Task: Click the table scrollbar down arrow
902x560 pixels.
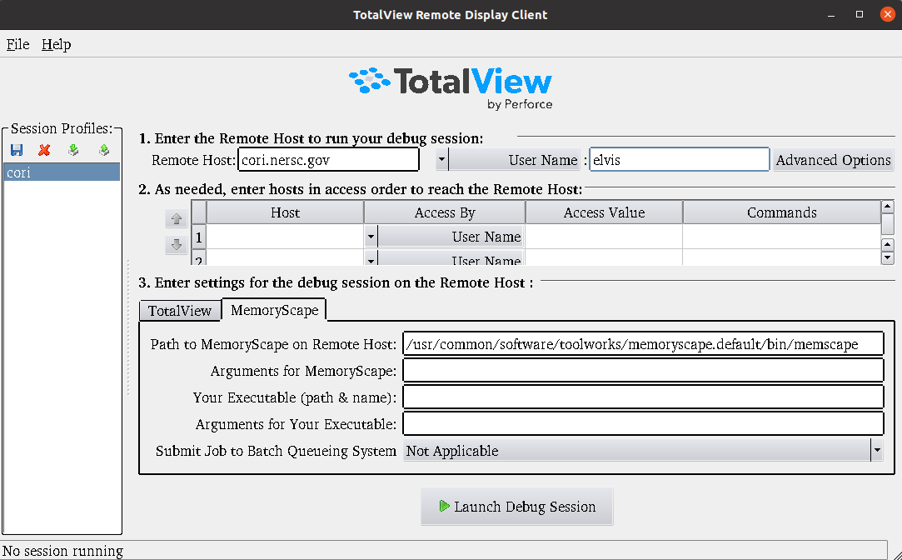Action: tap(887, 257)
